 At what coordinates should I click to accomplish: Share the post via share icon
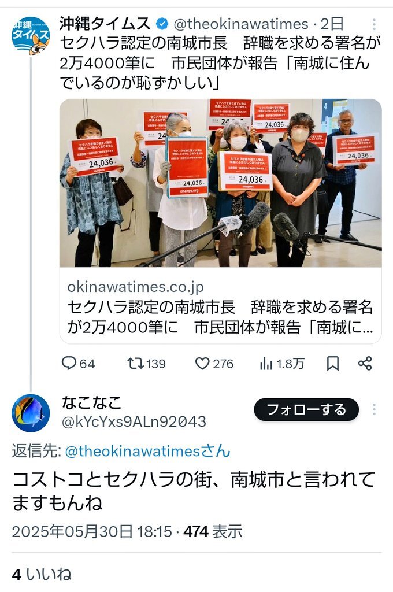(x=365, y=363)
